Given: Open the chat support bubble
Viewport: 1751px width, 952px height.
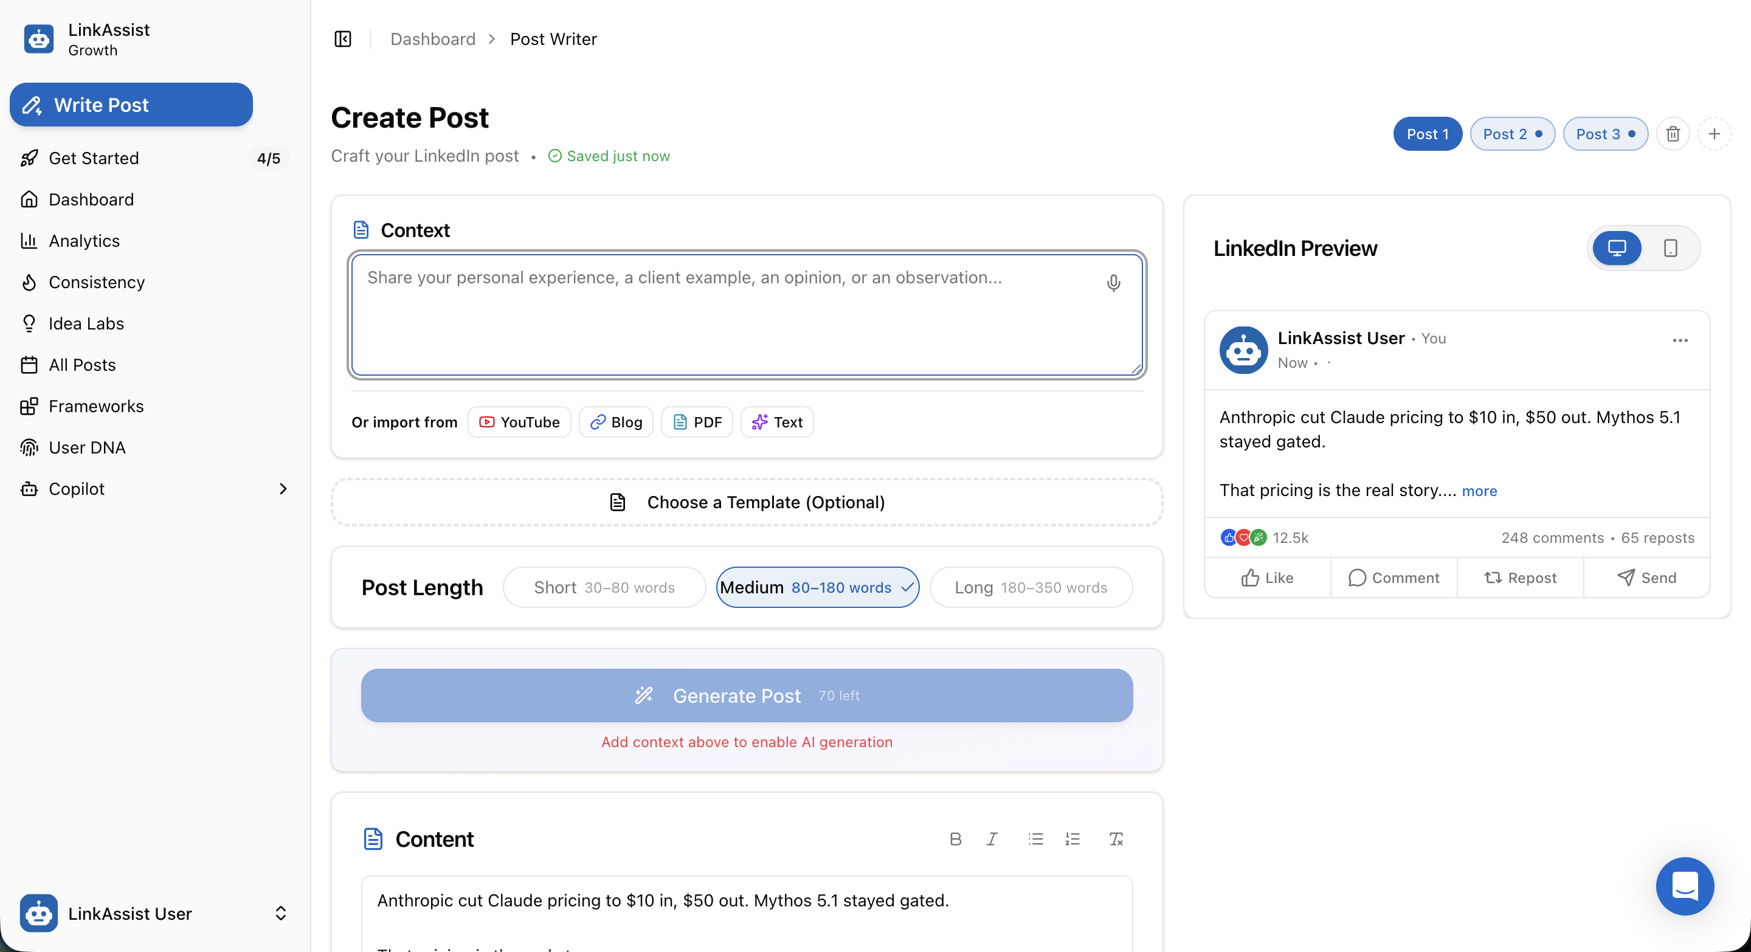Looking at the screenshot, I should (1684, 885).
